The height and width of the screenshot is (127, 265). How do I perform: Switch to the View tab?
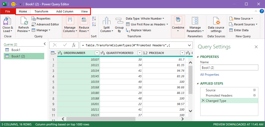(84, 11)
